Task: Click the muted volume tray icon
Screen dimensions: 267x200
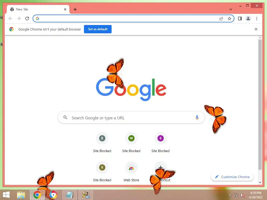Action: click(x=242, y=195)
